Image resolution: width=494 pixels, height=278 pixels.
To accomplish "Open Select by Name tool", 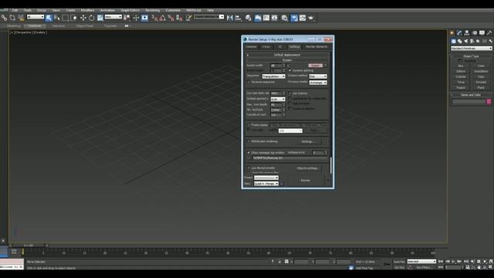I will 57,18.
